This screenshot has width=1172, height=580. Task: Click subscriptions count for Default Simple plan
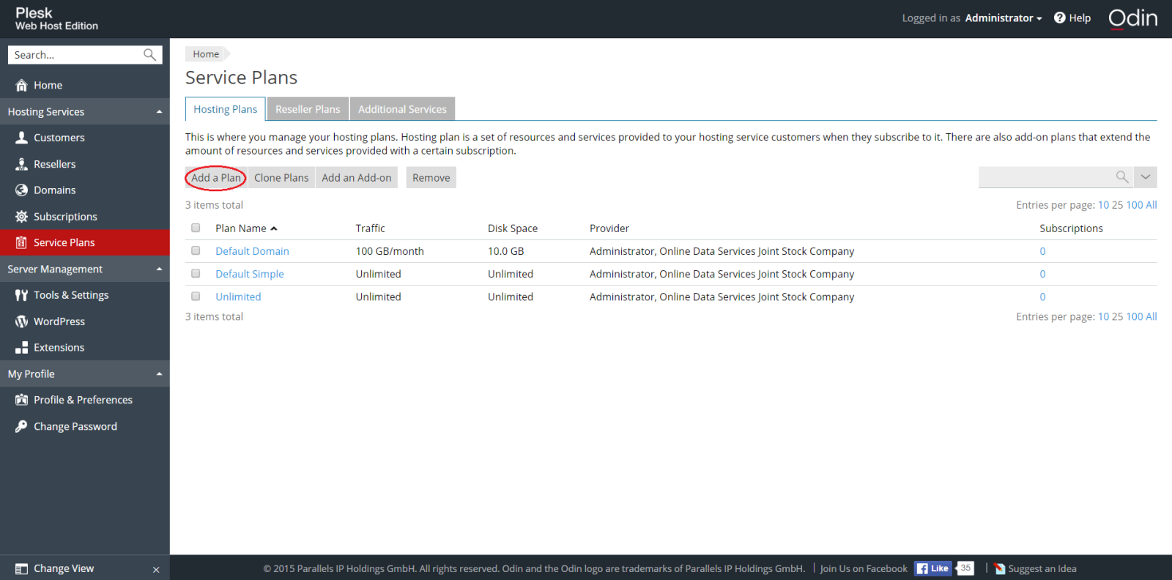1042,274
